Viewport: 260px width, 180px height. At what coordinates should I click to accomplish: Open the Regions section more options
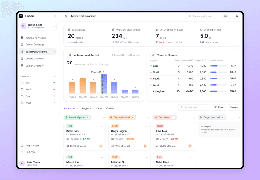55,76
